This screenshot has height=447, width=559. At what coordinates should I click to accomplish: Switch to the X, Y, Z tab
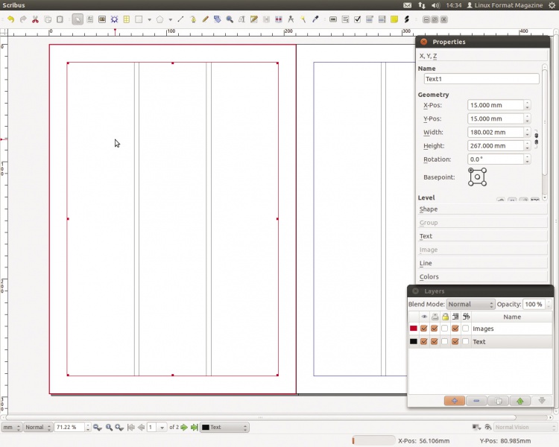pos(482,56)
